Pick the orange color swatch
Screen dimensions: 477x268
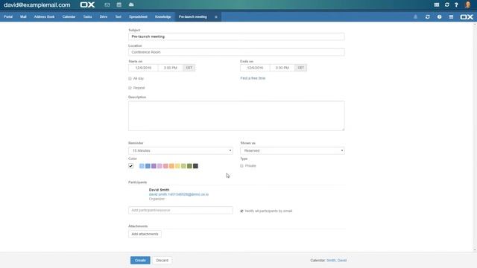[171, 166]
